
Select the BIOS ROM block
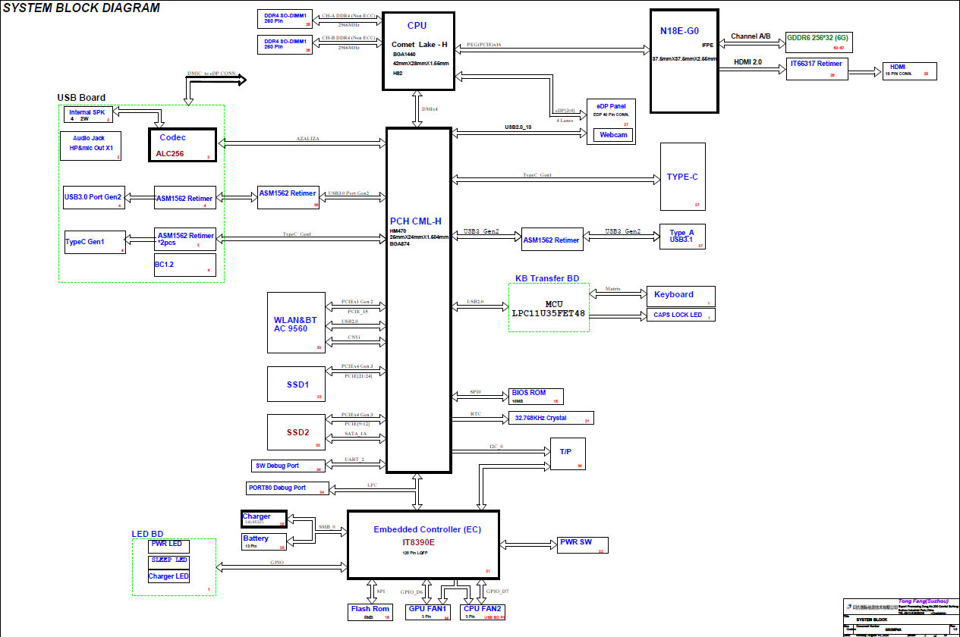coord(536,396)
